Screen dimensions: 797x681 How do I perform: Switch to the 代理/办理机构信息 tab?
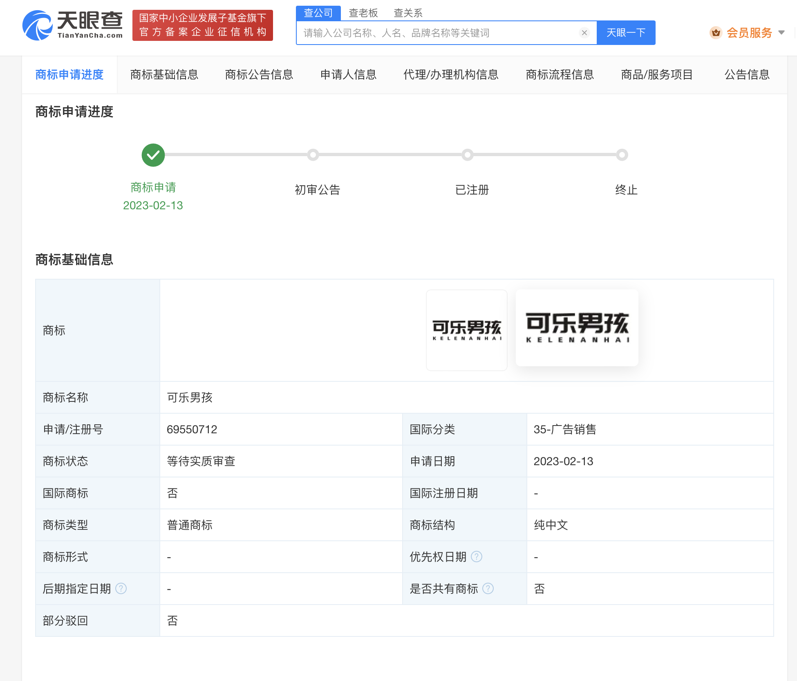tap(451, 75)
